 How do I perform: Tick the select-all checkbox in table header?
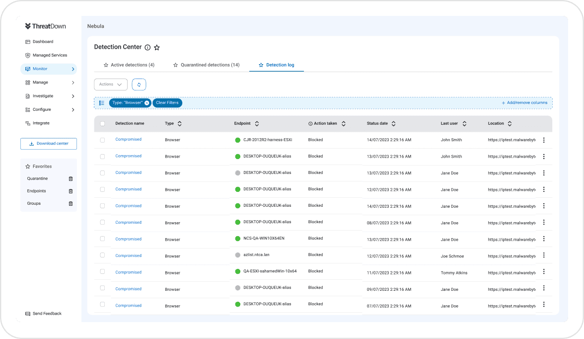[x=103, y=124]
